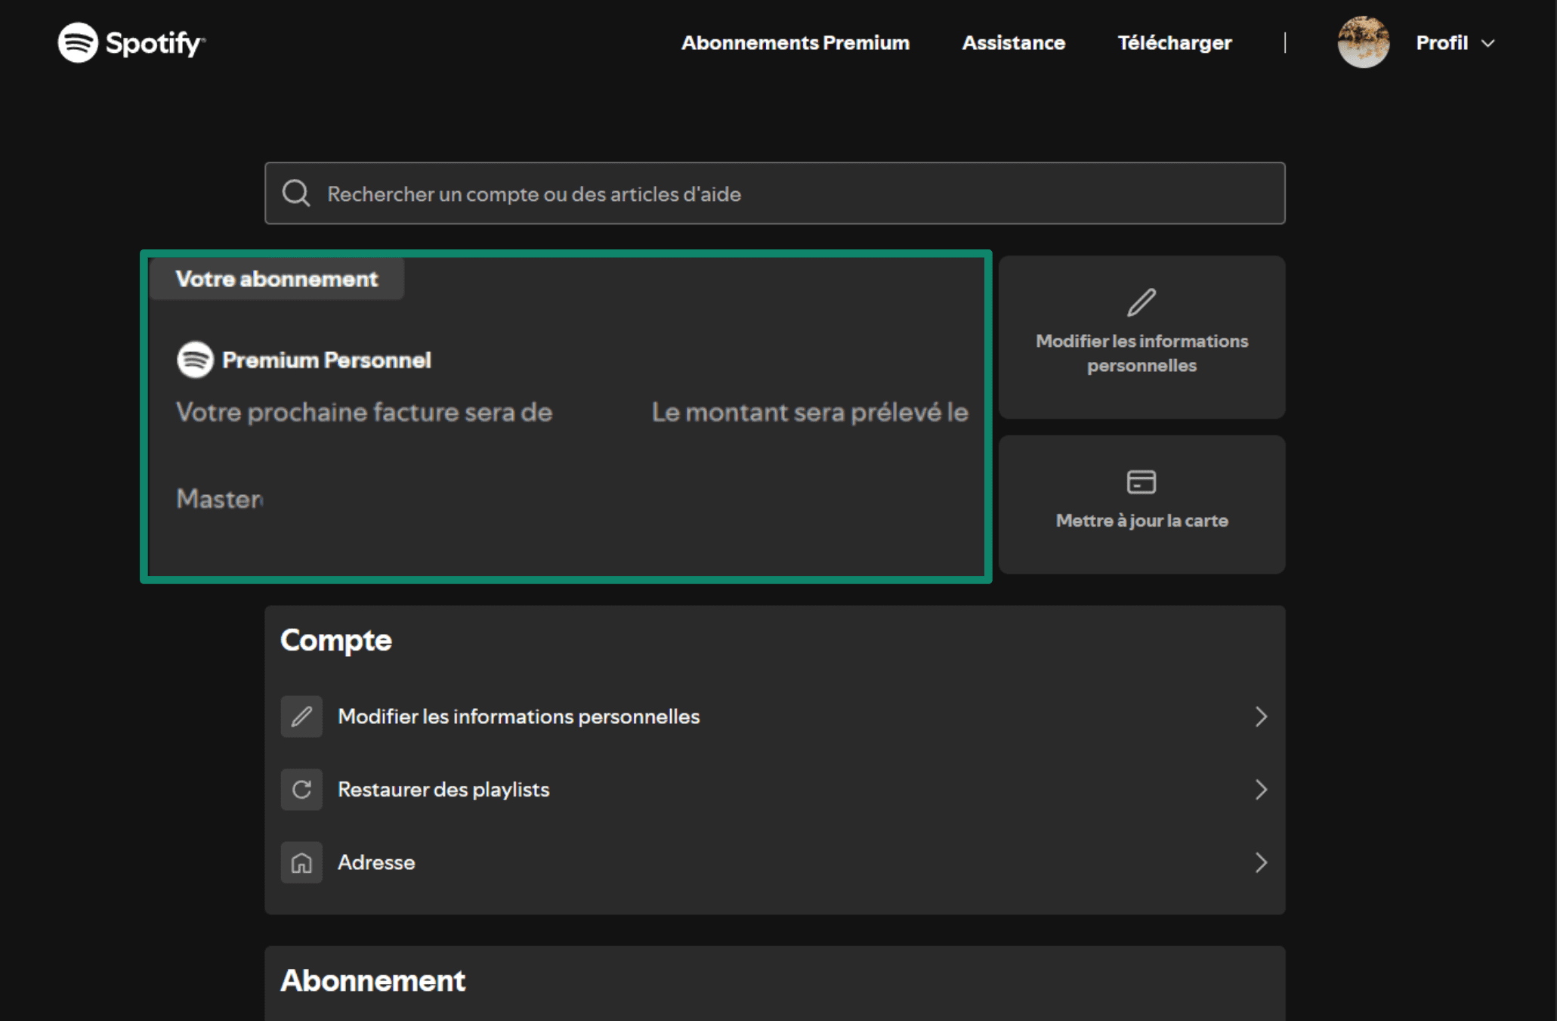Click the credit card icon tile
Image resolution: width=1557 pixels, height=1021 pixels.
(1141, 482)
